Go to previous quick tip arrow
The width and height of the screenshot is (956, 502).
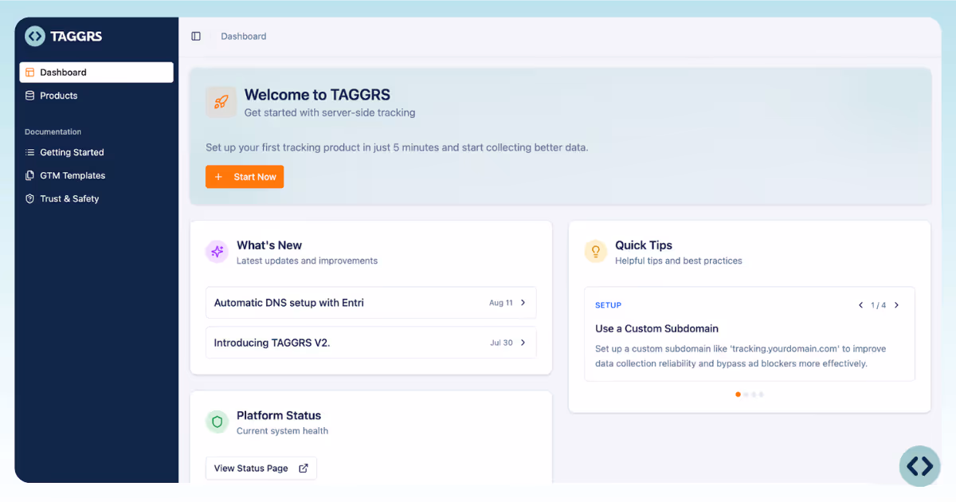860,305
